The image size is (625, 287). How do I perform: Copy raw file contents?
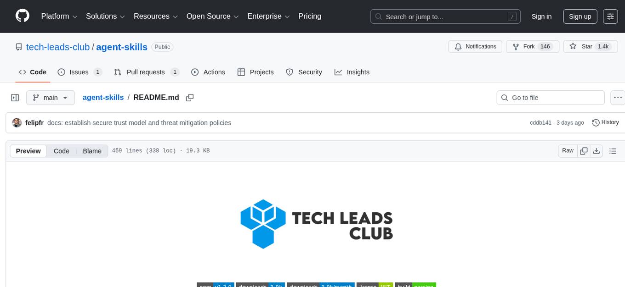(584, 151)
